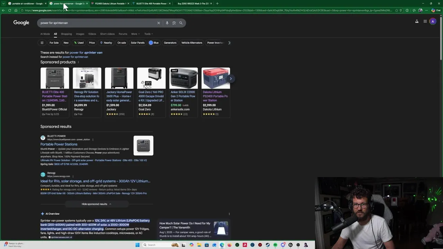The width and height of the screenshot is (443, 249).
Task: Open Google apps grid icon
Action: coord(425,21)
